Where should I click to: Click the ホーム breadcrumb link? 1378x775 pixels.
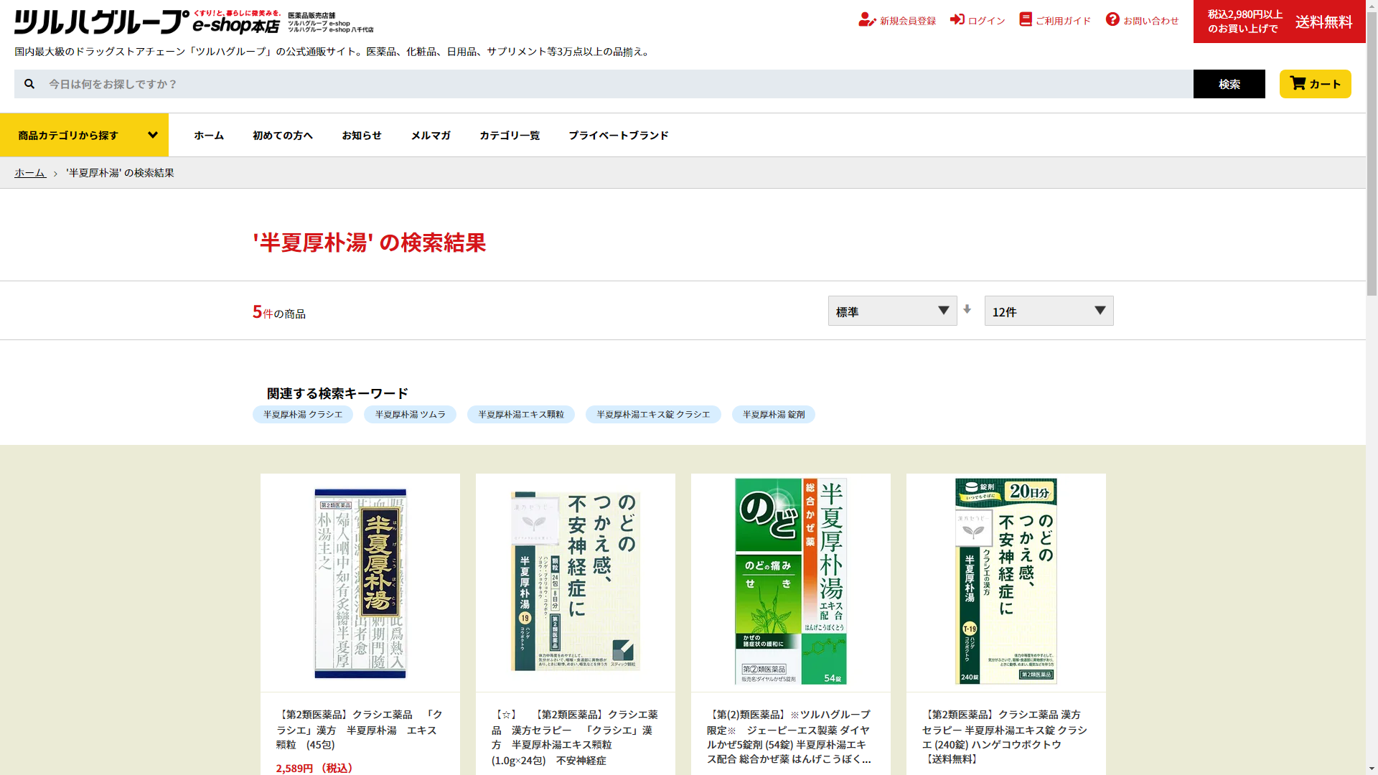point(30,173)
